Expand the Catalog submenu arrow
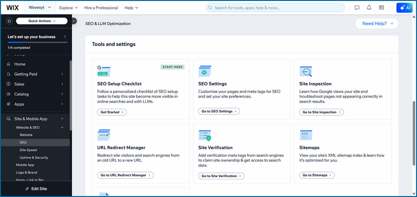417x197 pixels. click(62, 94)
